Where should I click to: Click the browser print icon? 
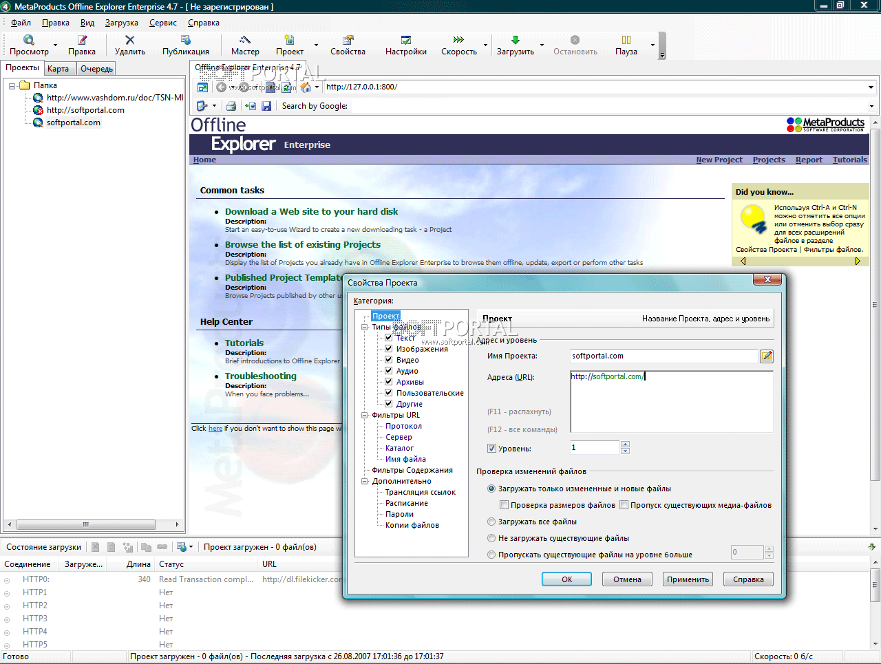tap(231, 106)
